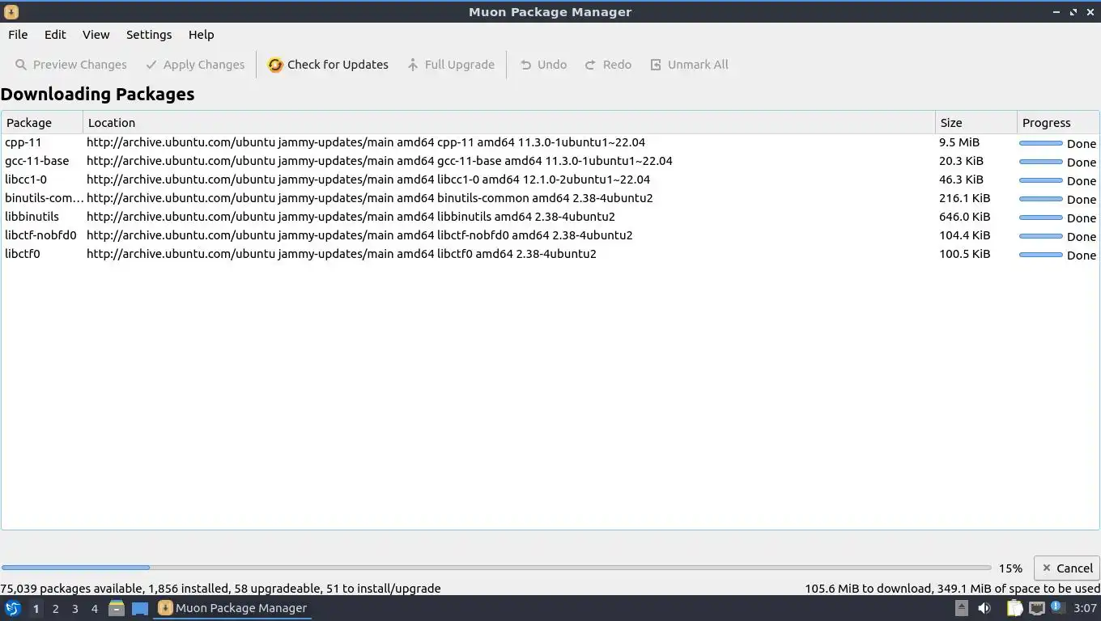Open the File menu
The height and width of the screenshot is (621, 1101).
(x=18, y=35)
